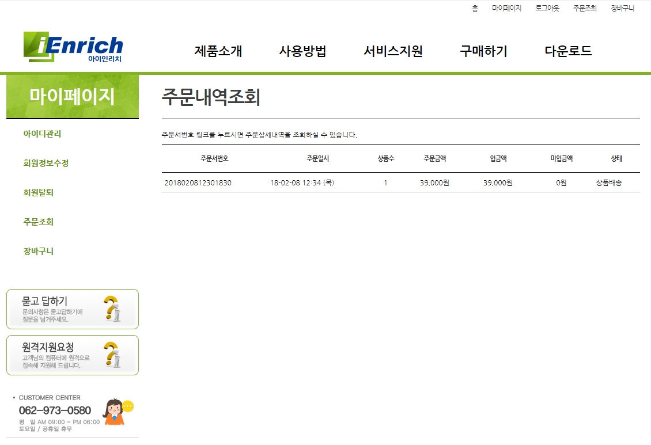Click 회원탈퇴 in the sidebar
651x445 pixels.
click(39, 192)
